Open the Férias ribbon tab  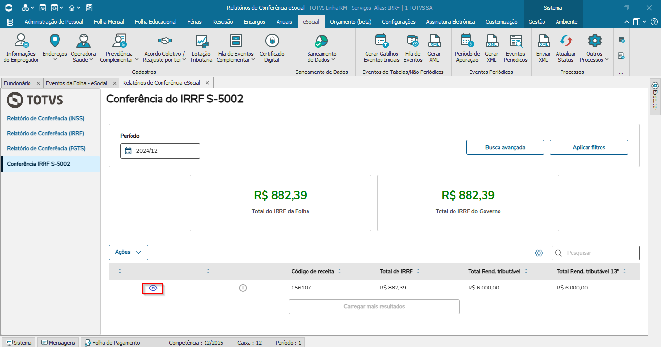[194, 22]
